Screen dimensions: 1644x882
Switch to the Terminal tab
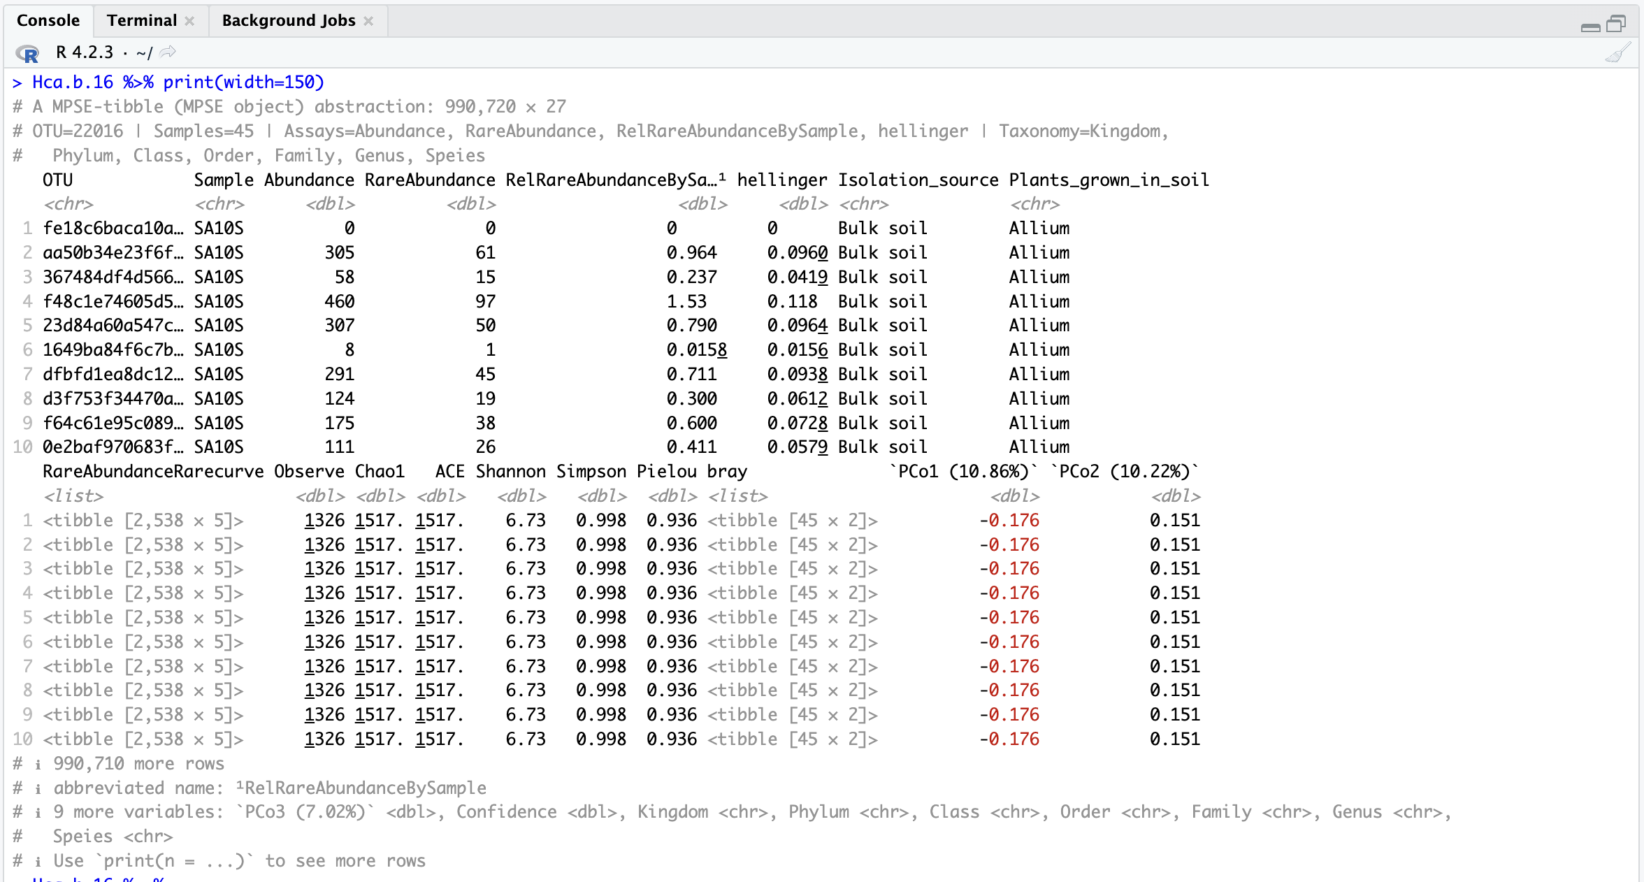point(142,20)
